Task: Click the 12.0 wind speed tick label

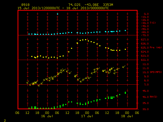Action: click(145, 64)
